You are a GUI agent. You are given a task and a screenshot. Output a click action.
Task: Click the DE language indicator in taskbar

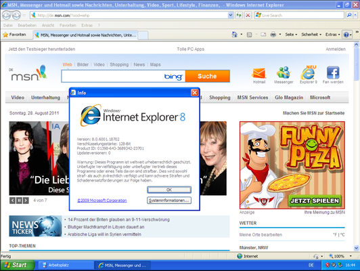point(311,266)
